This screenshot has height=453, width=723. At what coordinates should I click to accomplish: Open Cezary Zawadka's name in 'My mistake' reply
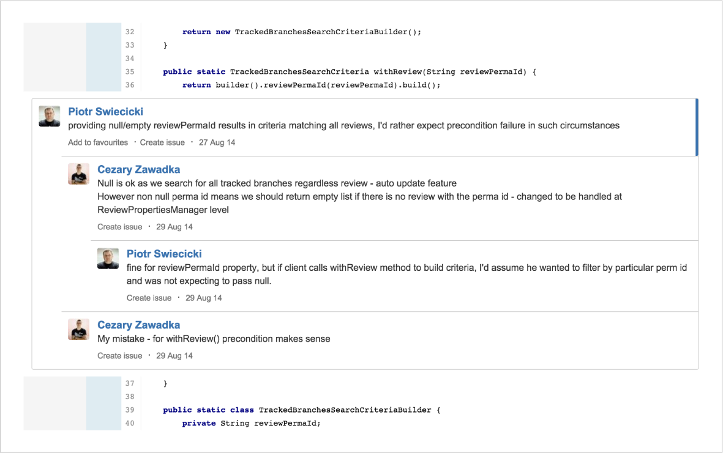tap(138, 325)
